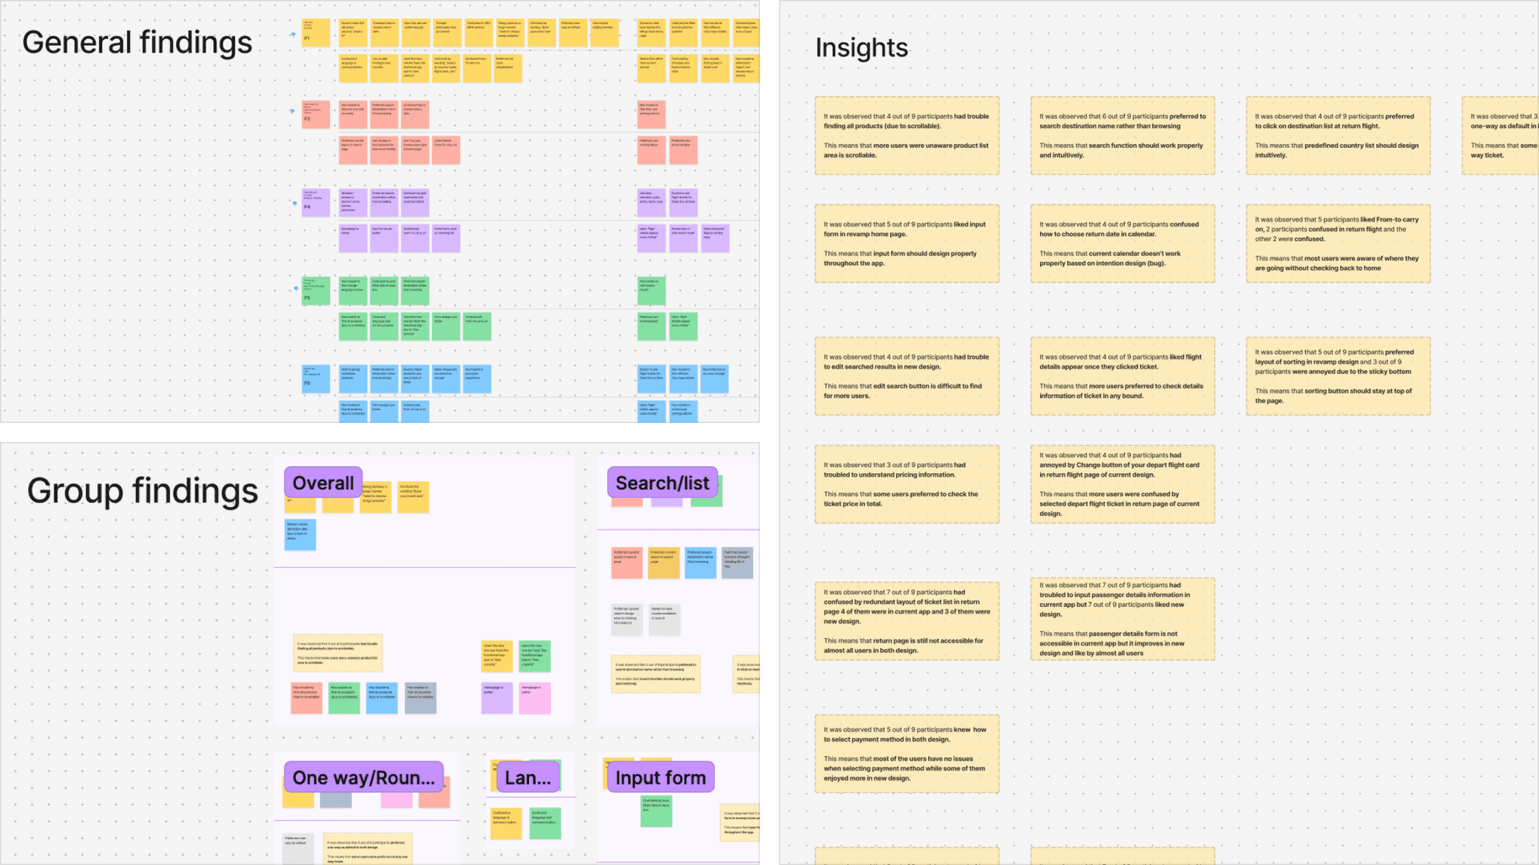Image resolution: width=1539 pixels, height=865 pixels.
Task: Select the insight about trouble finding all products
Action: 906,137
